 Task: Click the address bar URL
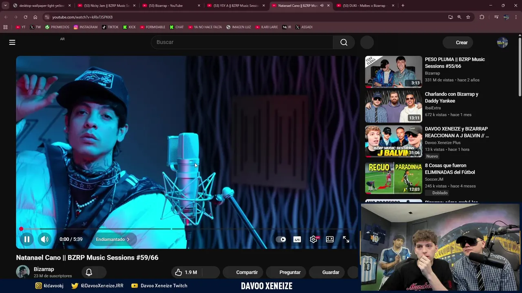pyautogui.click(x=82, y=17)
